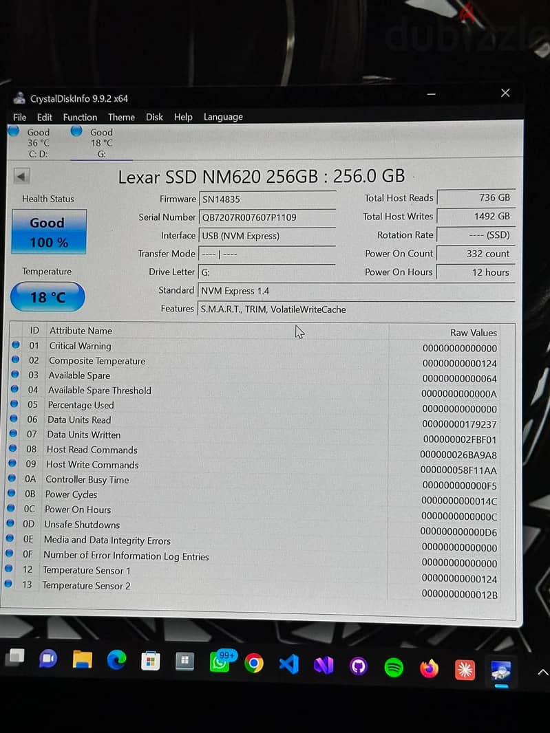Launch Google Chrome from the taskbar

(254, 664)
